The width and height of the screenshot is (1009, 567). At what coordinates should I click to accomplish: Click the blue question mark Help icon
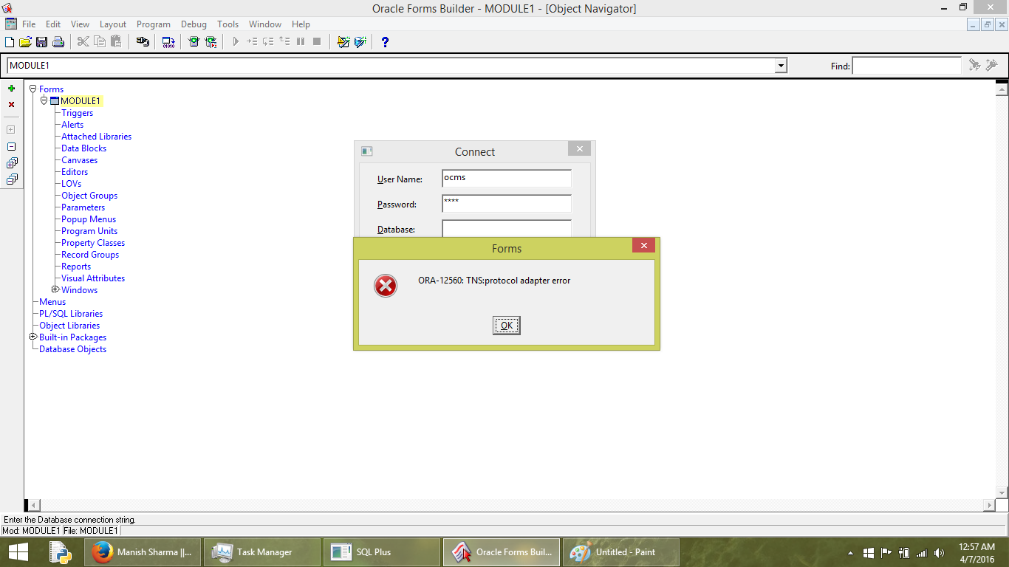point(385,42)
